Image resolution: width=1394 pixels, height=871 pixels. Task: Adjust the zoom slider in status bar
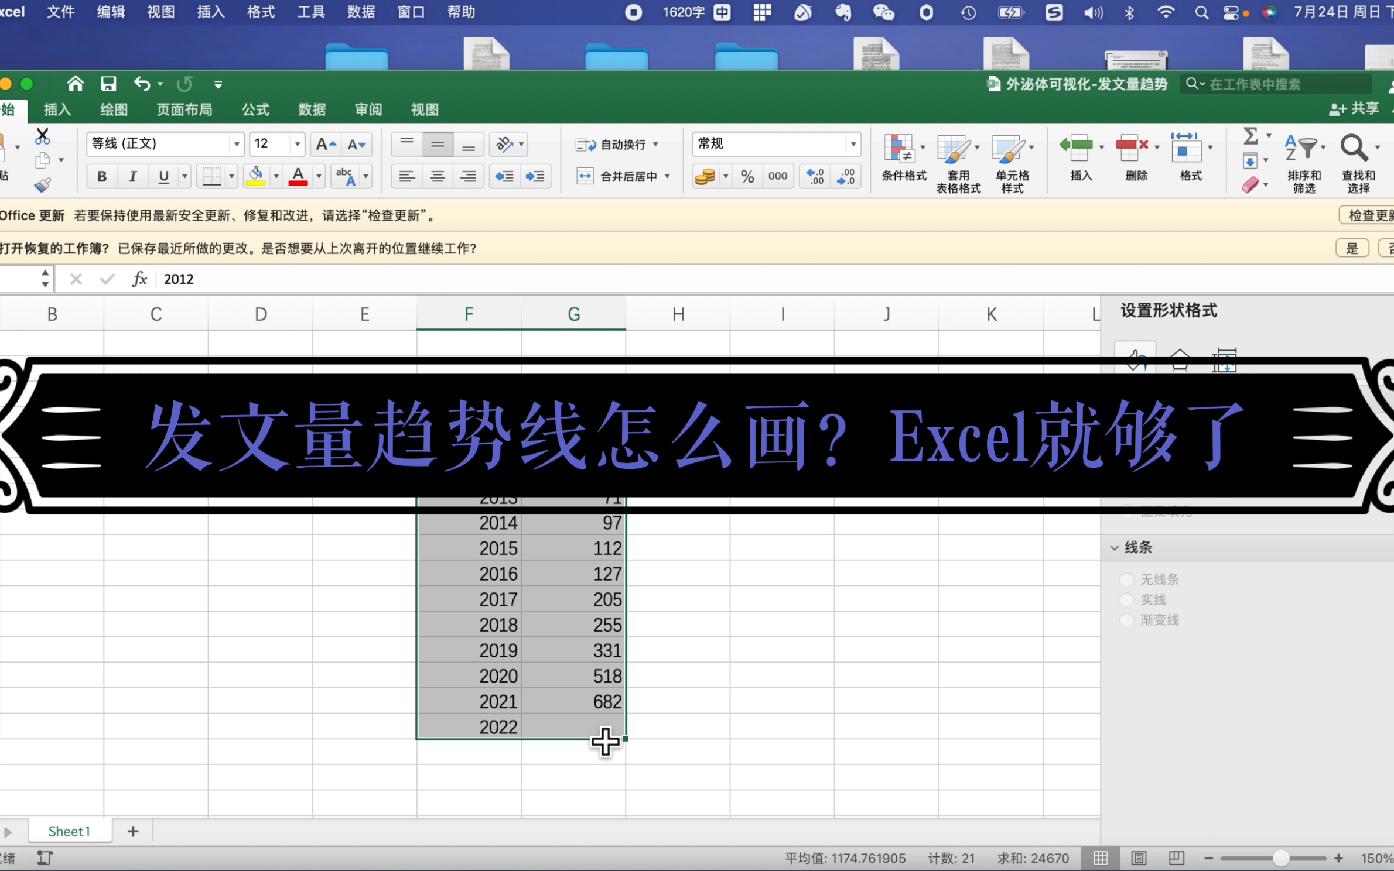[x=1280, y=858]
